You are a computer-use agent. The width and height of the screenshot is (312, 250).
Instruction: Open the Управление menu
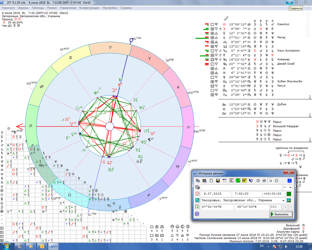pos(68,8)
